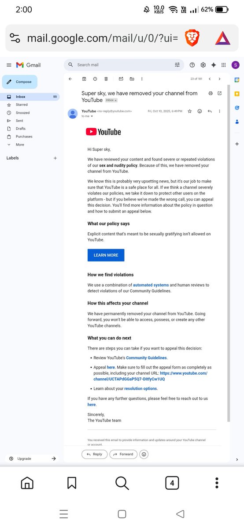Viewport: 244px width, 529px height.
Task: Open the 'resolution options' link
Action: [140, 389]
